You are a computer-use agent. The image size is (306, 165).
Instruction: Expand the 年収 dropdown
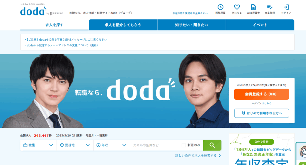pos(111,145)
